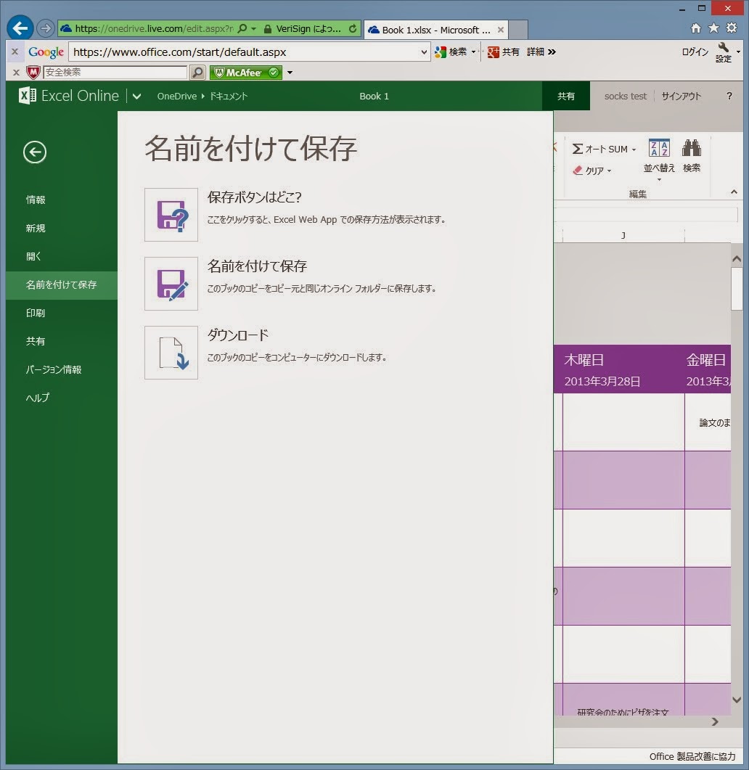The width and height of the screenshot is (749, 770).
Task: Click the ダウンロード document arrow icon
Action: click(171, 353)
